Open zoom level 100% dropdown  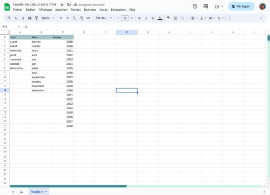click(x=48, y=18)
